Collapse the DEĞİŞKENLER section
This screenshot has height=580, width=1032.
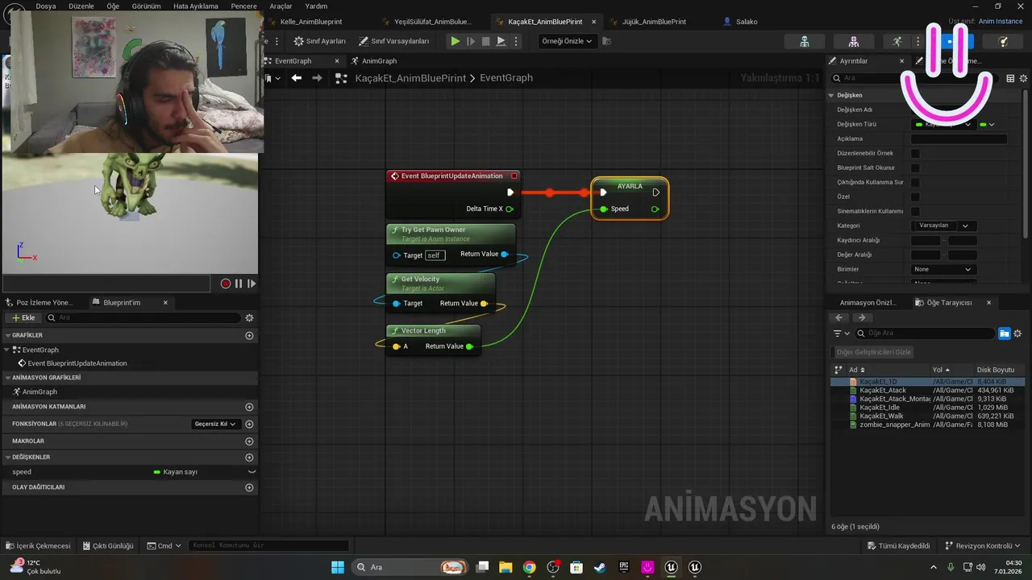(x=8, y=457)
